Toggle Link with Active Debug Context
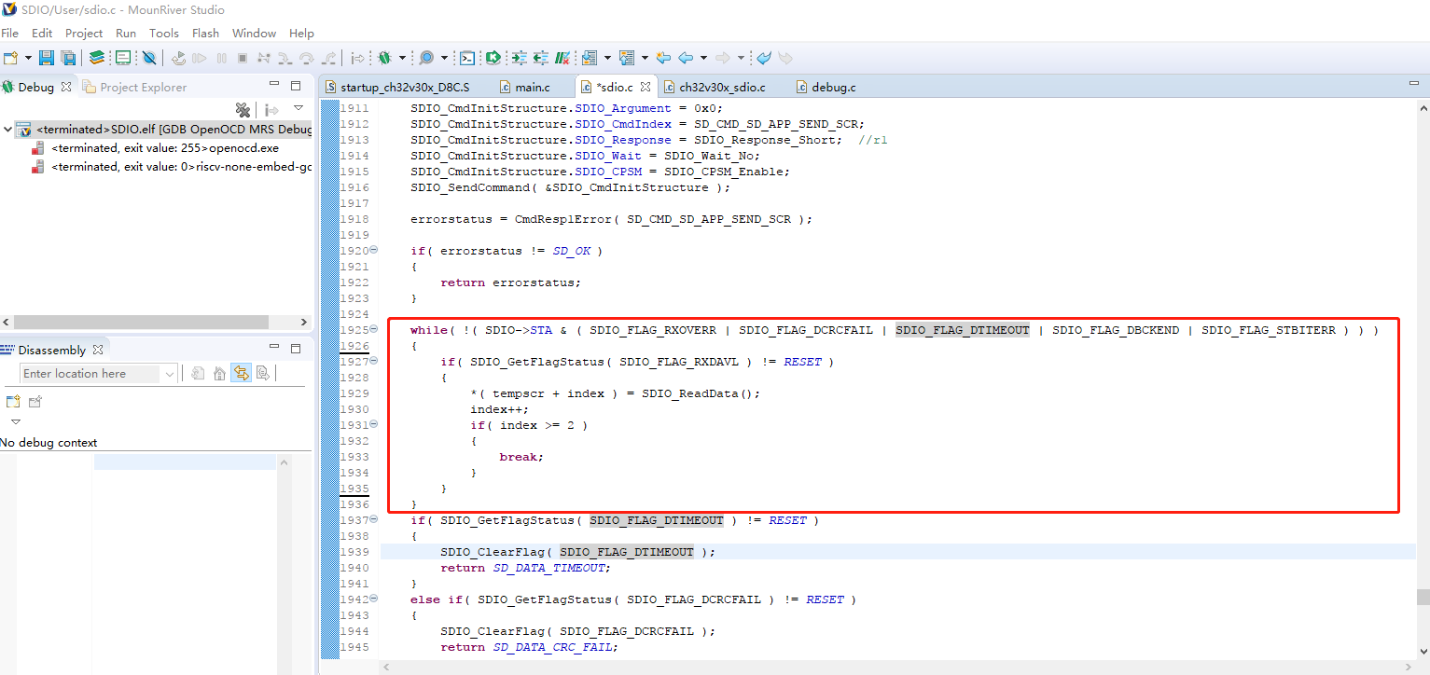The height and width of the screenshot is (675, 1430). [x=241, y=373]
